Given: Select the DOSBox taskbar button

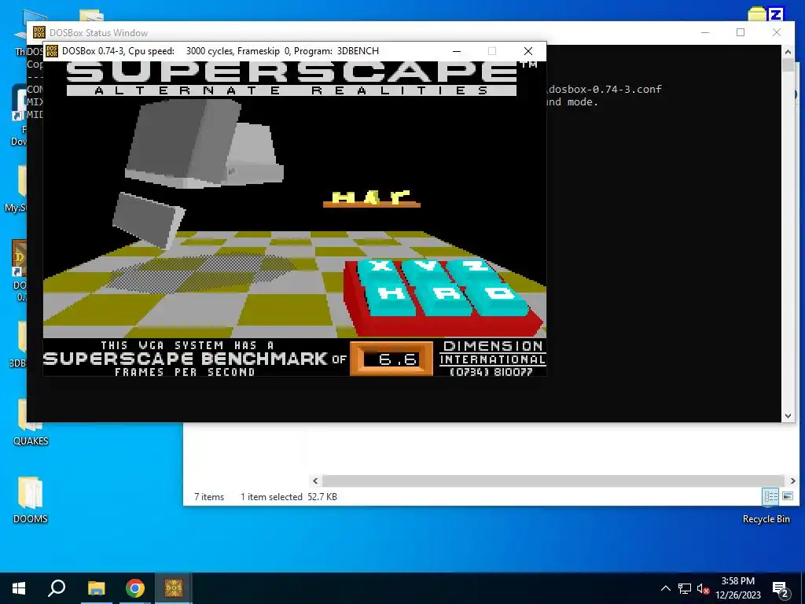Looking at the screenshot, I should pos(174,588).
